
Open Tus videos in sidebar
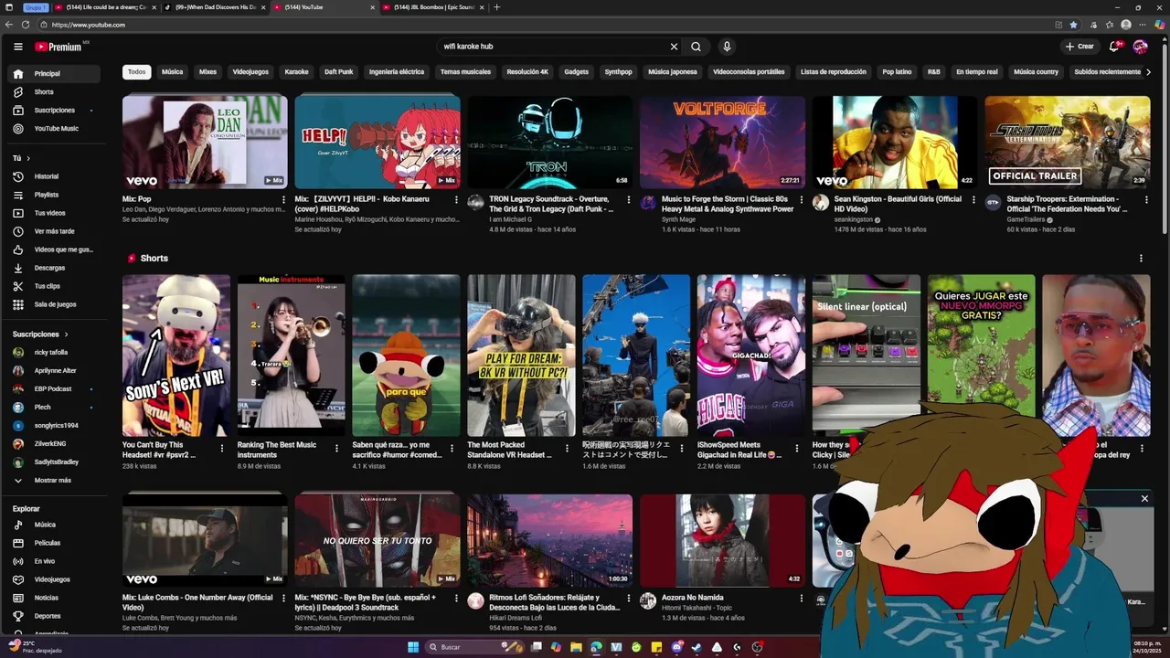[x=54, y=213]
